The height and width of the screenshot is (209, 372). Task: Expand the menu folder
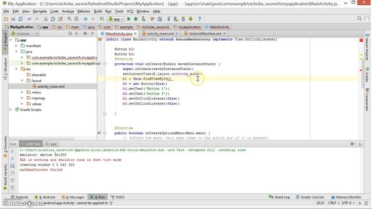22,92
